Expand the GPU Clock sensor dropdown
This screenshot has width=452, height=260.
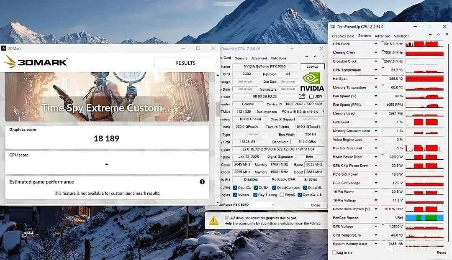376,44
